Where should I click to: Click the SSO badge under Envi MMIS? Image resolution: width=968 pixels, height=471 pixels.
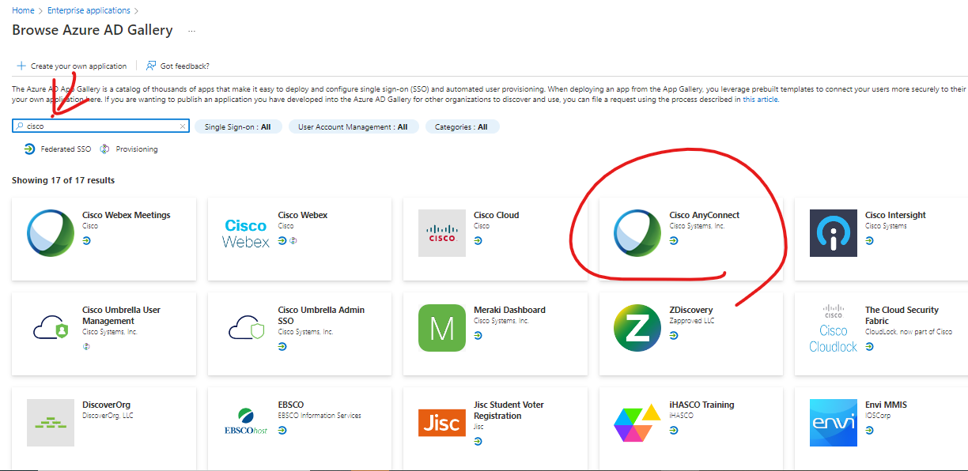[x=869, y=430]
